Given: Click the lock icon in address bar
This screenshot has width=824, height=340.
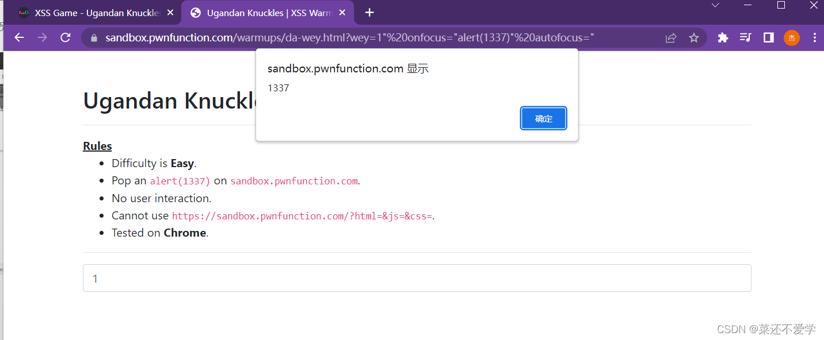Looking at the screenshot, I should (94, 38).
